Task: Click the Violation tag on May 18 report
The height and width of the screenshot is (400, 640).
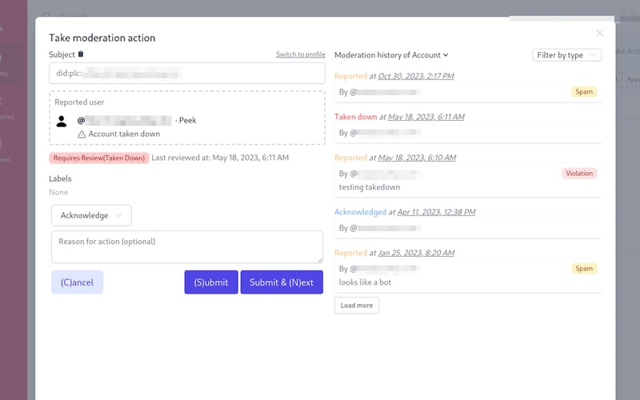Action: coord(578,174)
